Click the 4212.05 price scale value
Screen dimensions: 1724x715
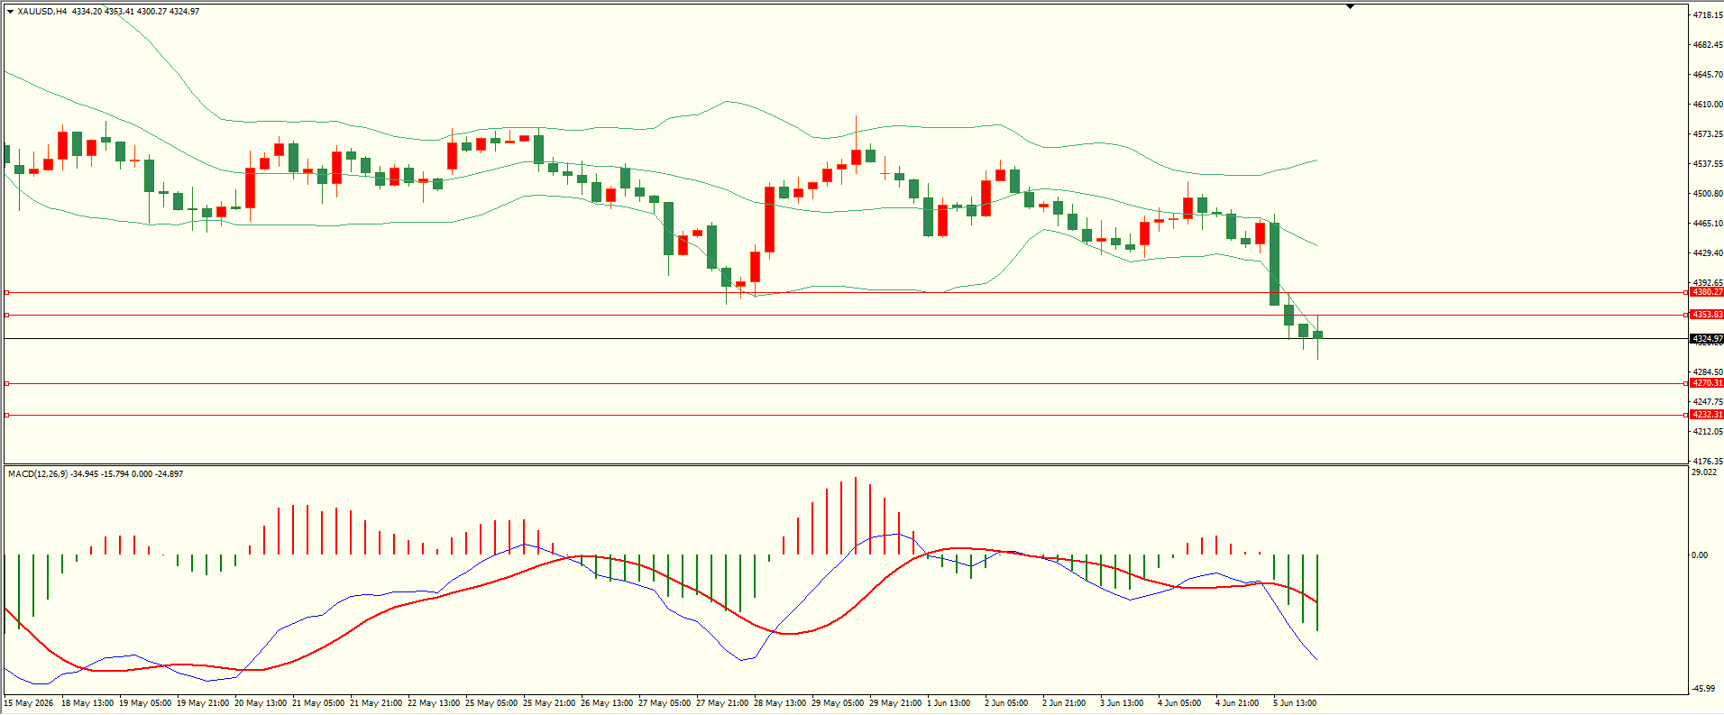1708,431
